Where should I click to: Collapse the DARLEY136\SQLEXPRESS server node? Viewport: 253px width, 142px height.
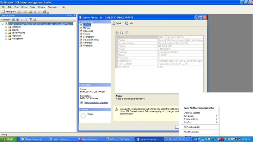coord(3,24)
